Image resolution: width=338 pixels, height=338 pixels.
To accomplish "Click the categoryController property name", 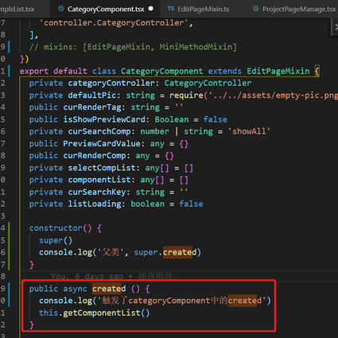I will (x=111, y=84).
